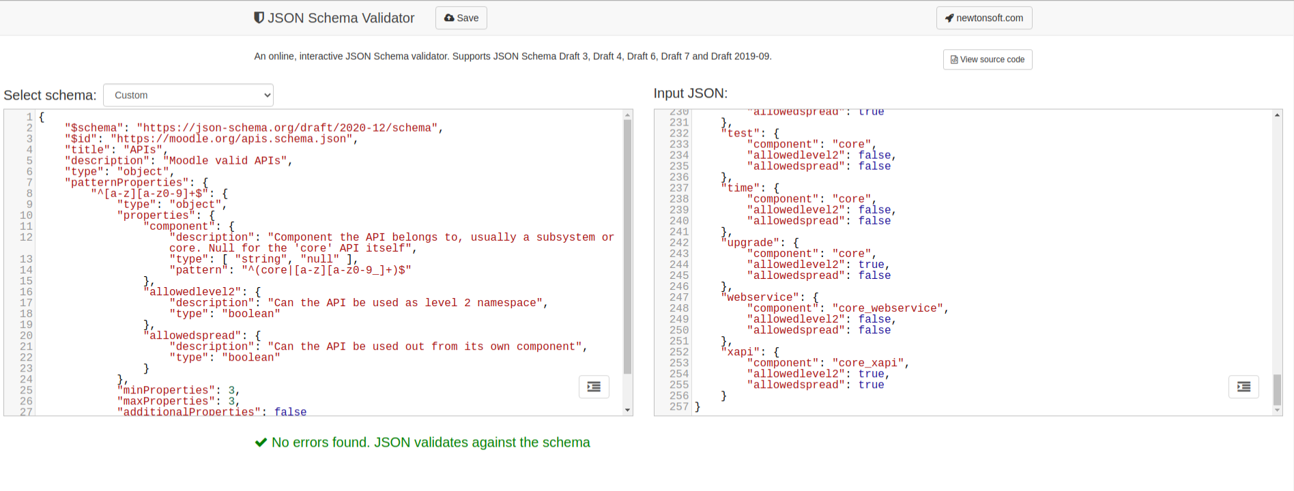This screenshot has width=1294, height=491.
Task: Click the JSON Schema Validator title
Action: tap(341, 18)
